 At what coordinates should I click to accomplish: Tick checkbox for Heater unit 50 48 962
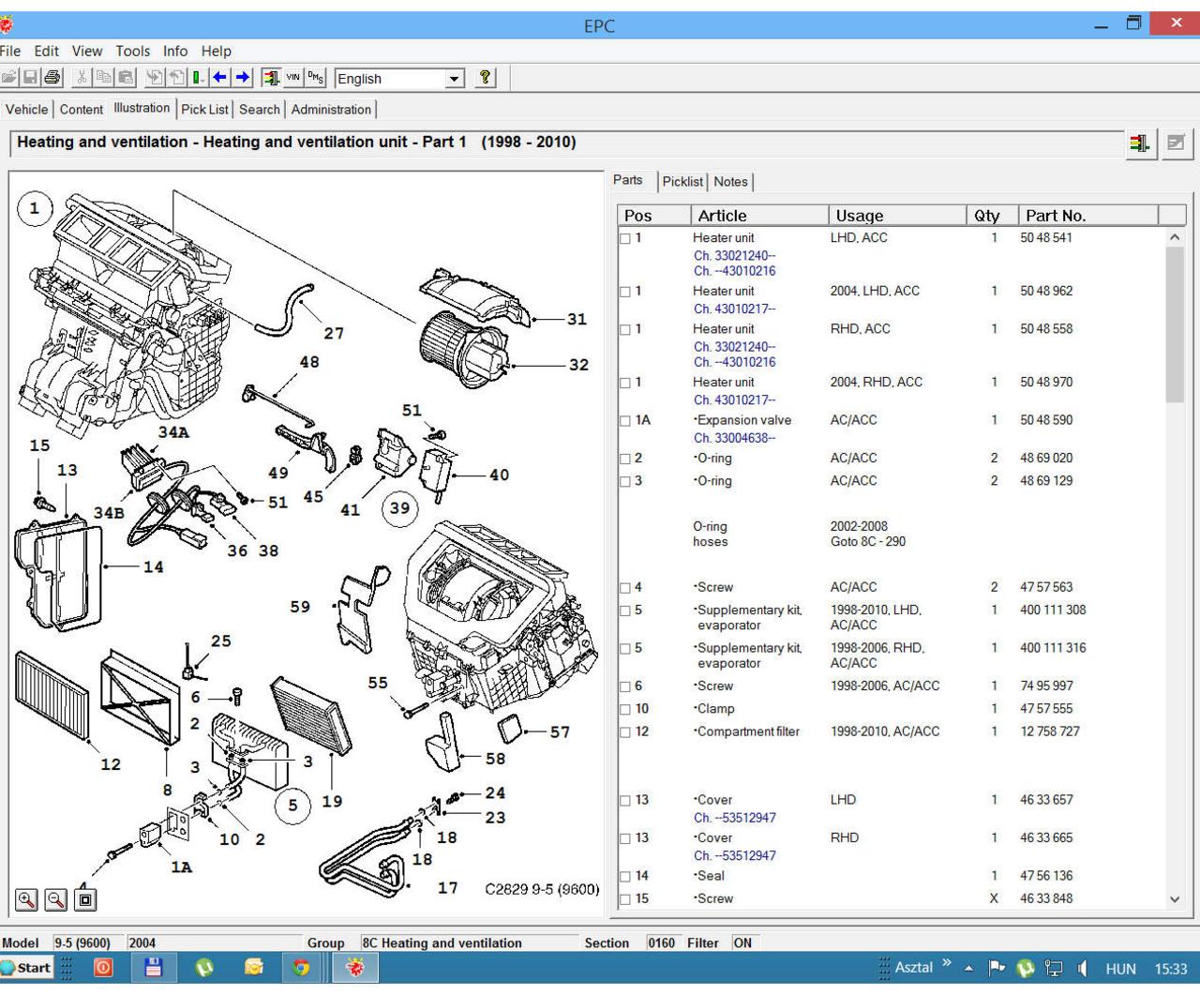(625, 293)
